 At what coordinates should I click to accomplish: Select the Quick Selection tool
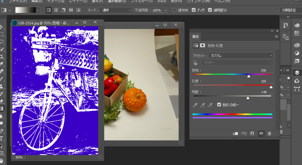pos(1,49)
